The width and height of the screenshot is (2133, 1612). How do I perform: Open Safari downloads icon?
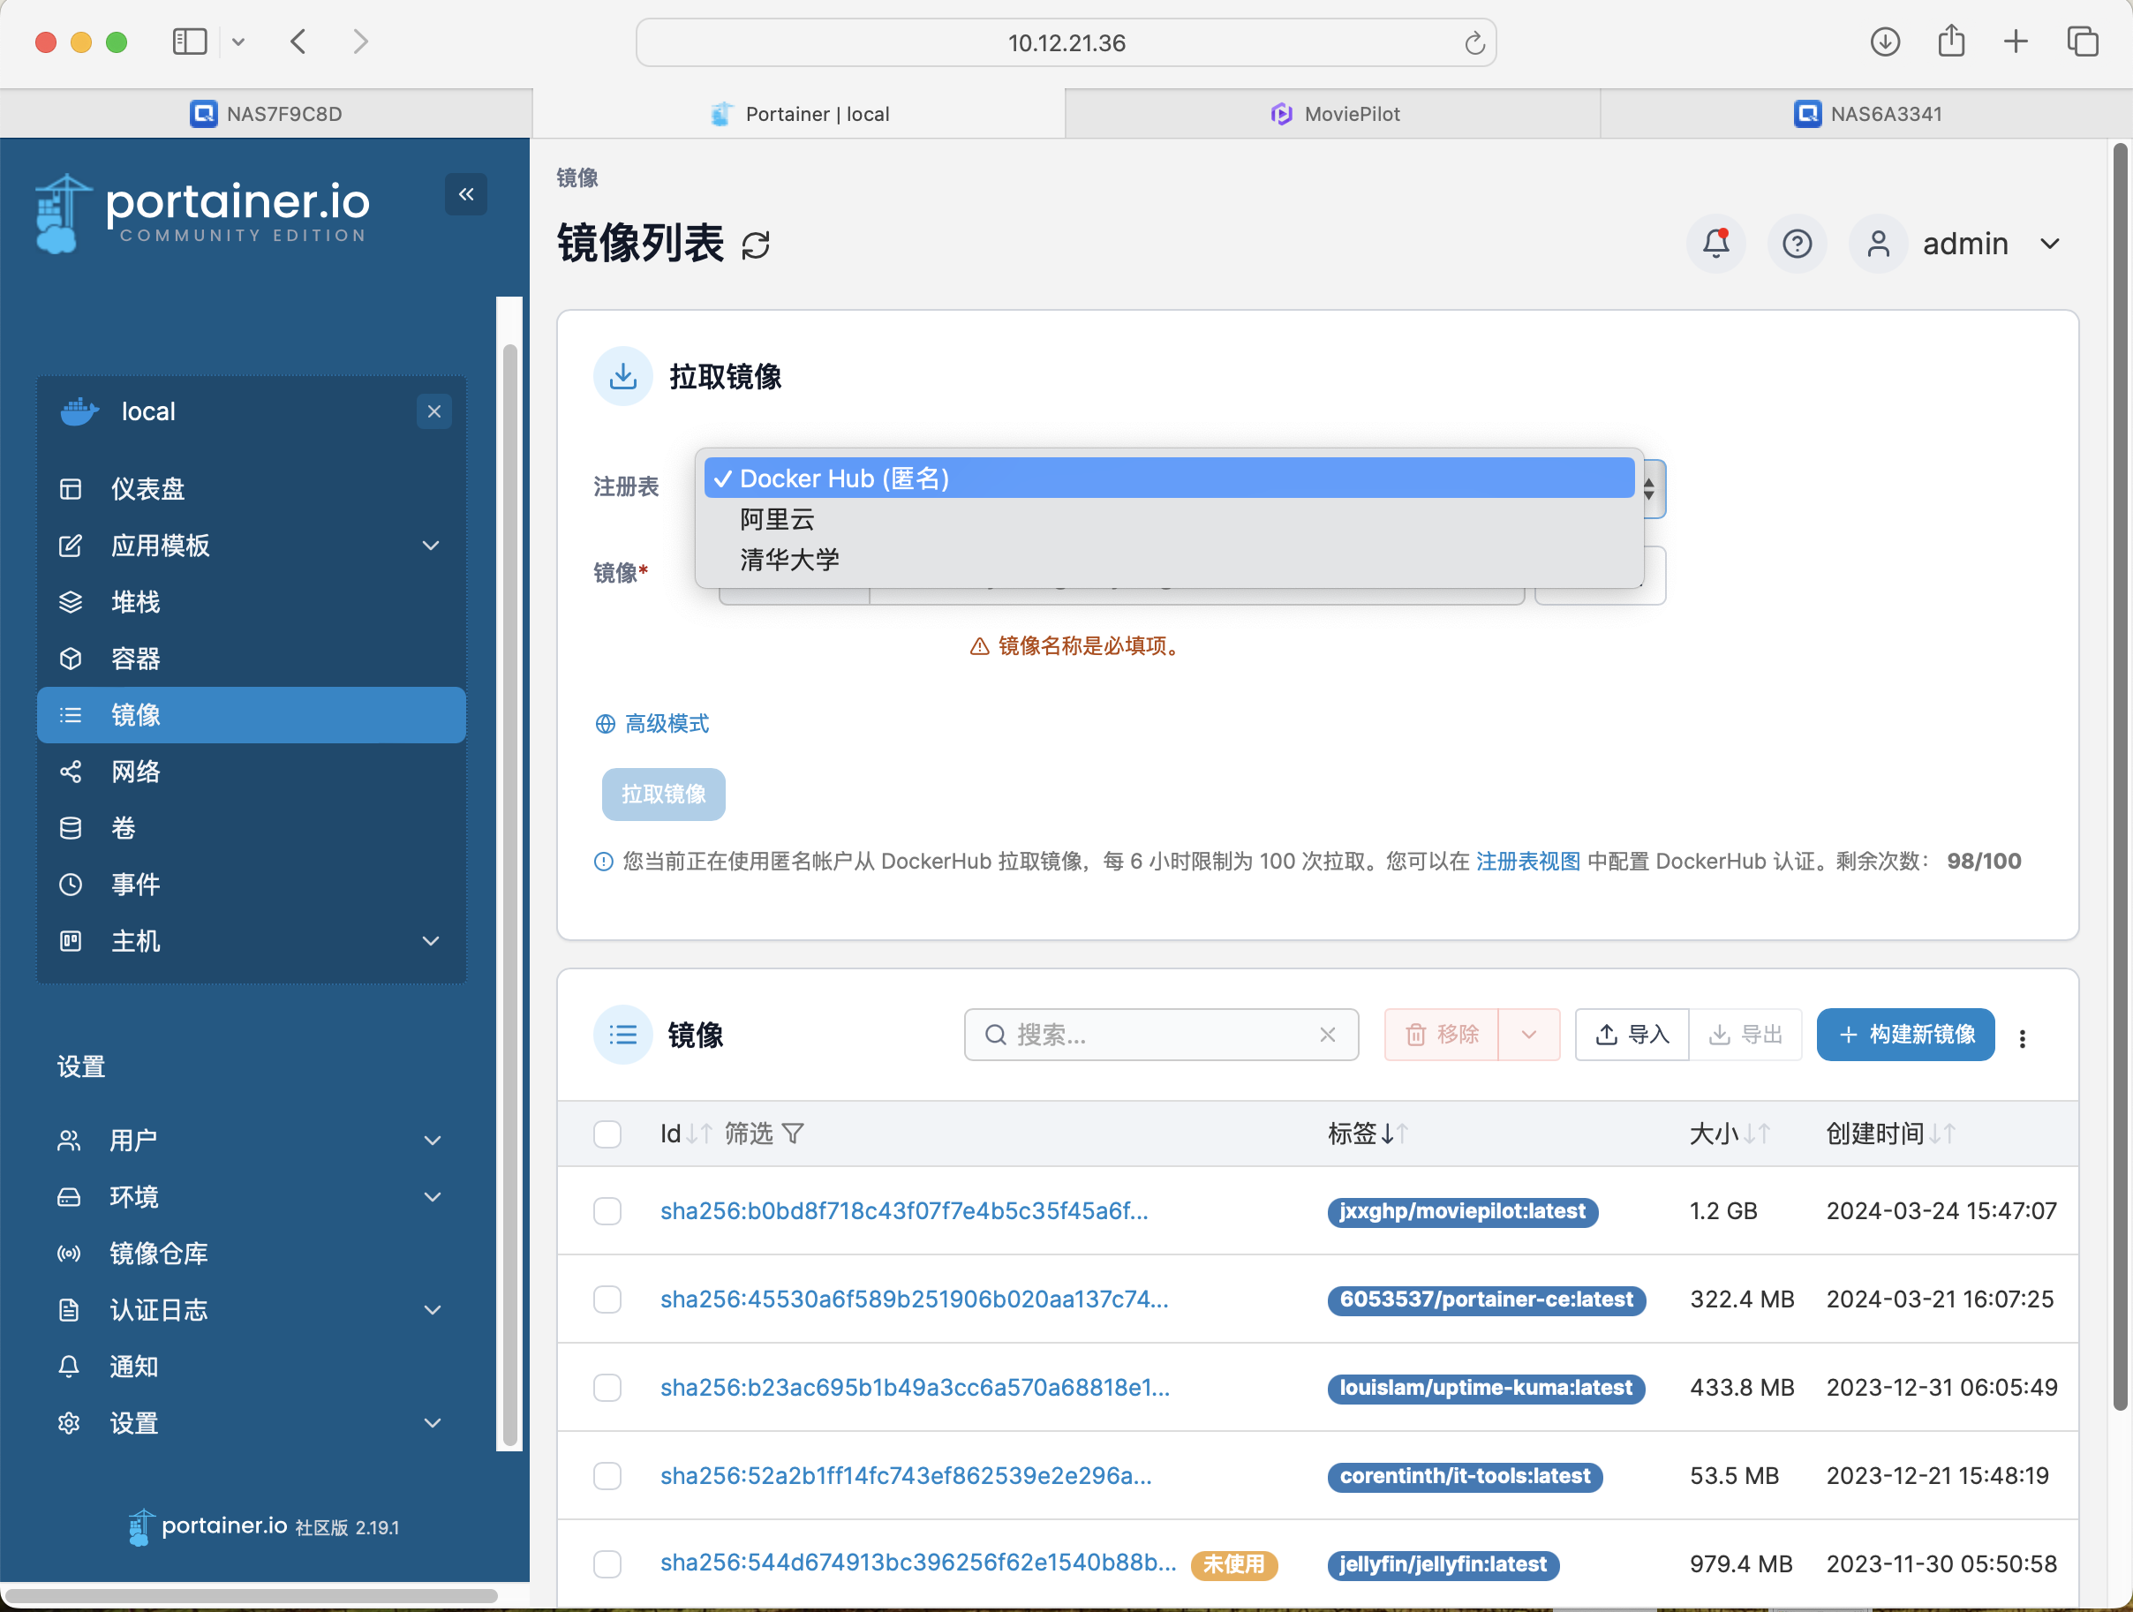[x=1885, y=41]
